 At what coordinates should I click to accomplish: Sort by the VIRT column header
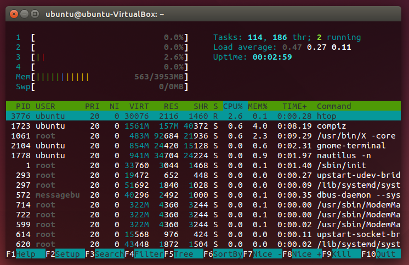(139, 106)
